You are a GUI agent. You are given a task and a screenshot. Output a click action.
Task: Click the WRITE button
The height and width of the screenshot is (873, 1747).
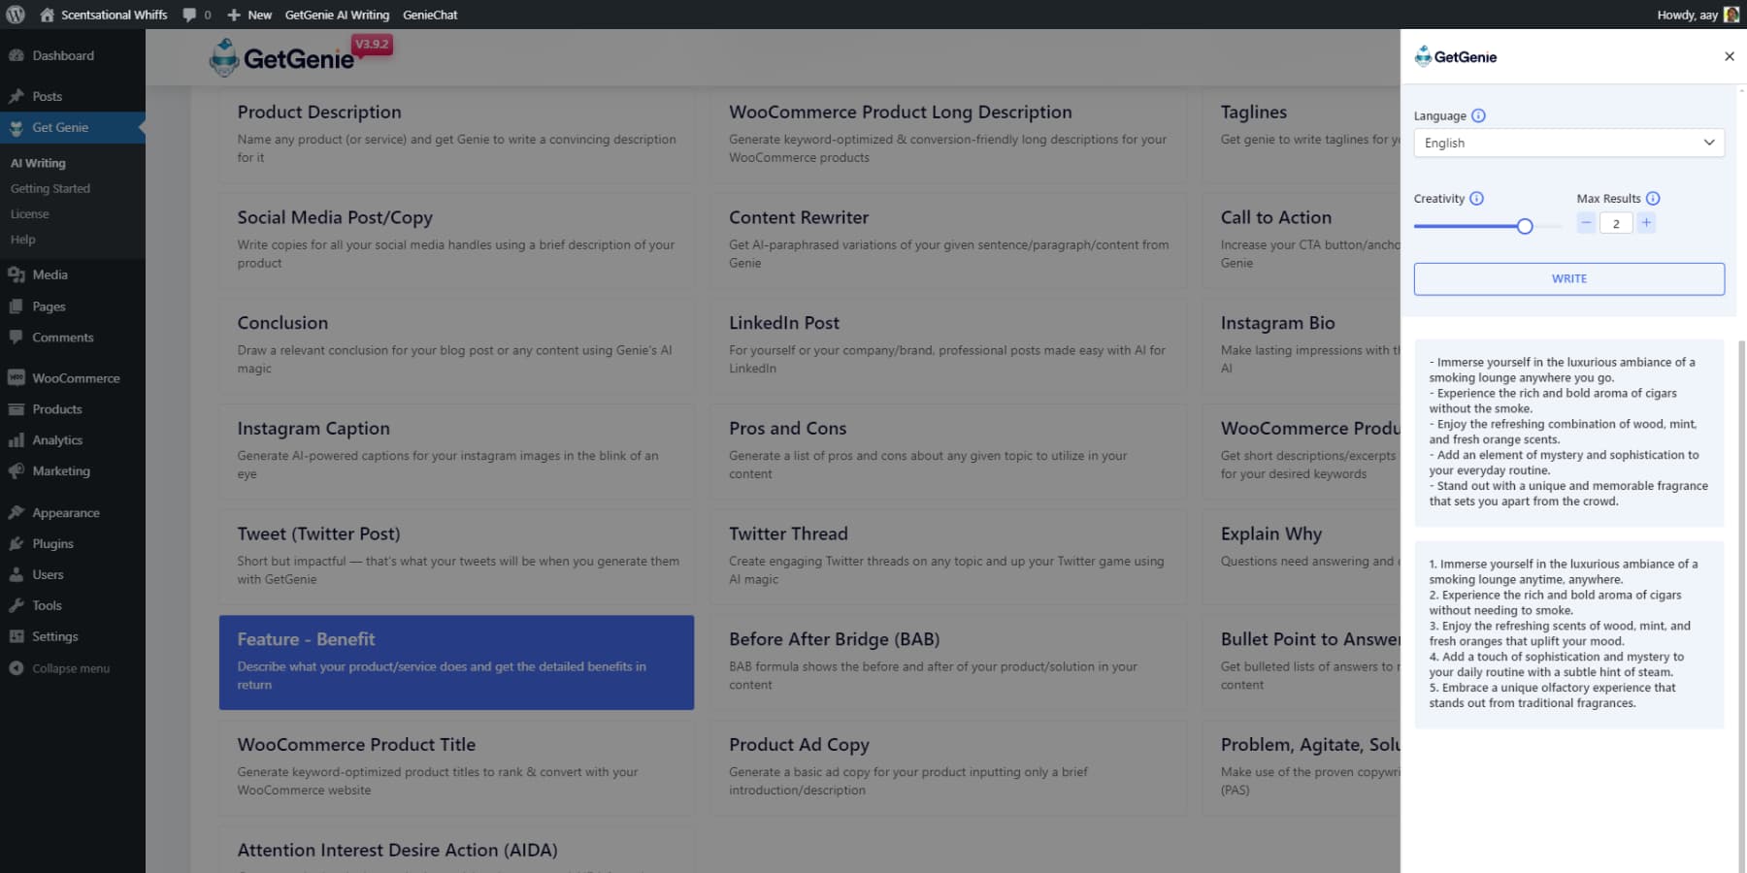tap(1568, 278)
